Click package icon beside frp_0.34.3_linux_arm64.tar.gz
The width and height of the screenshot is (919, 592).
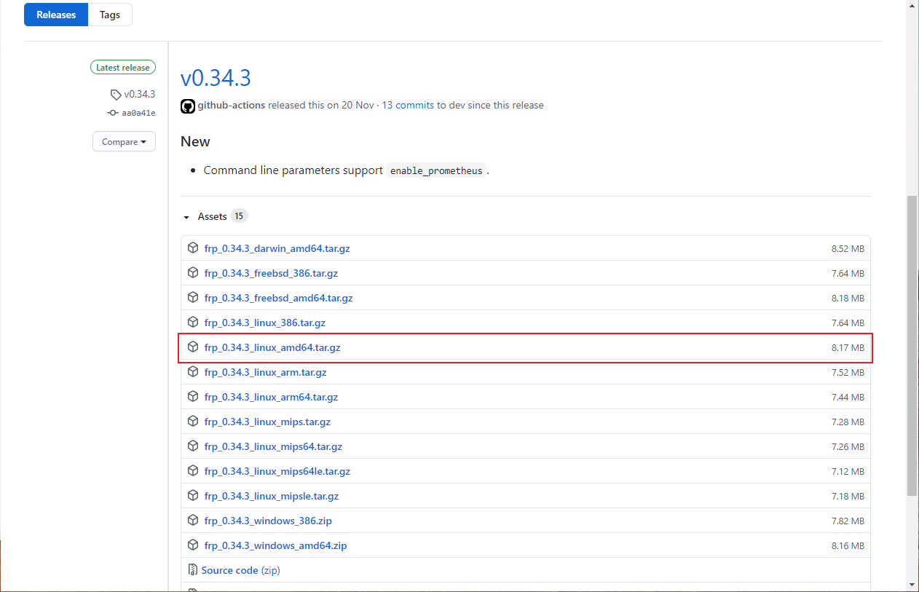193,396
